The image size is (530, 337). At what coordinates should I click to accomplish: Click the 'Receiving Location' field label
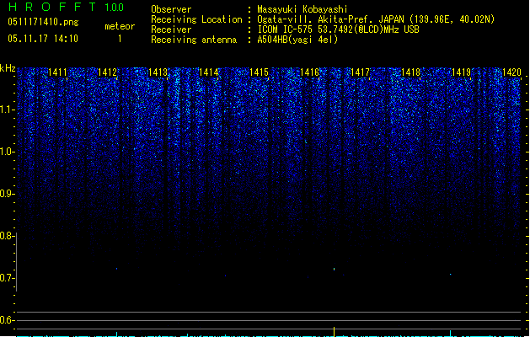196,19
